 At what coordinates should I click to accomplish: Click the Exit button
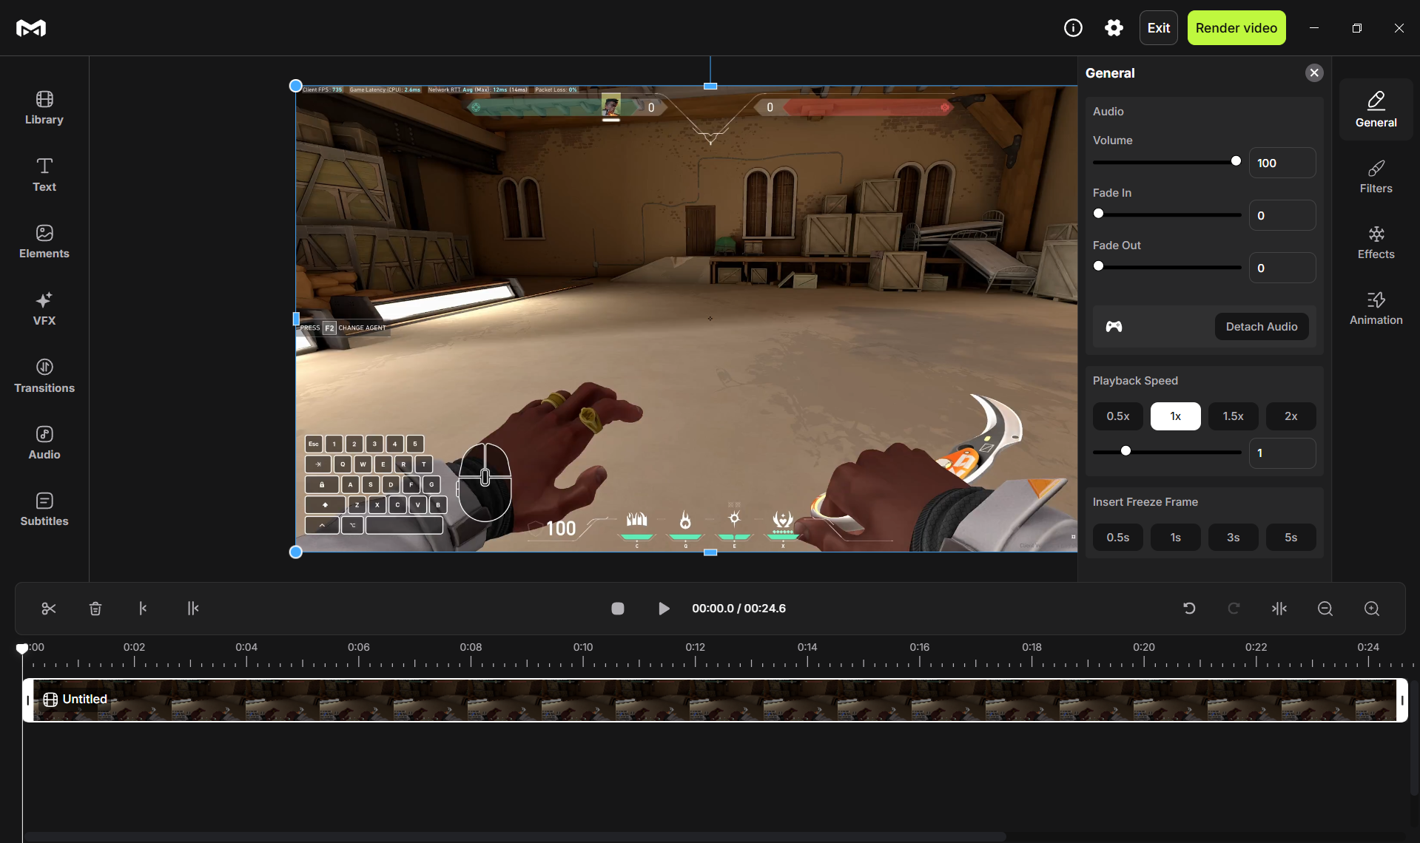click(x=1158, y=28)
